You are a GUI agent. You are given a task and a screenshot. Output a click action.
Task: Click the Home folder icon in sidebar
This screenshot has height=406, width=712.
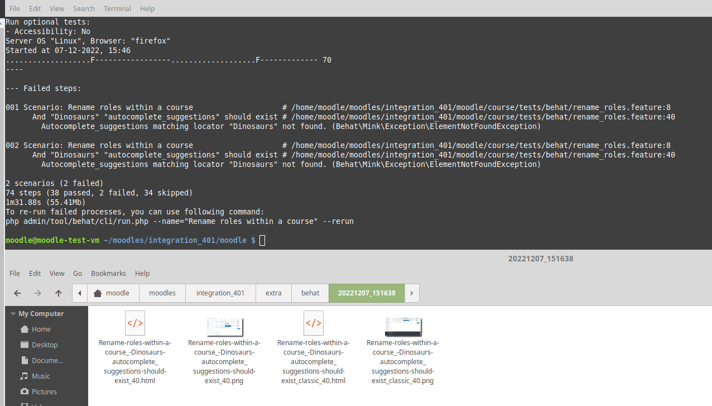click(x=24, y=329)
